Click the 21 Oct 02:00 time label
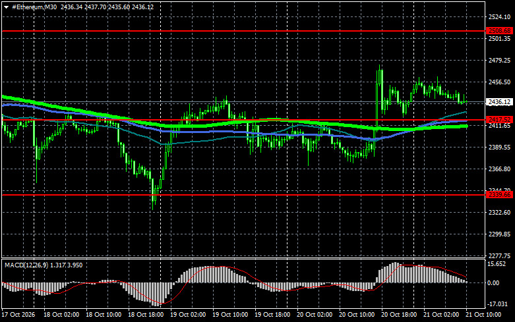Viewport: 515px width, 322px height. (441, 315)
